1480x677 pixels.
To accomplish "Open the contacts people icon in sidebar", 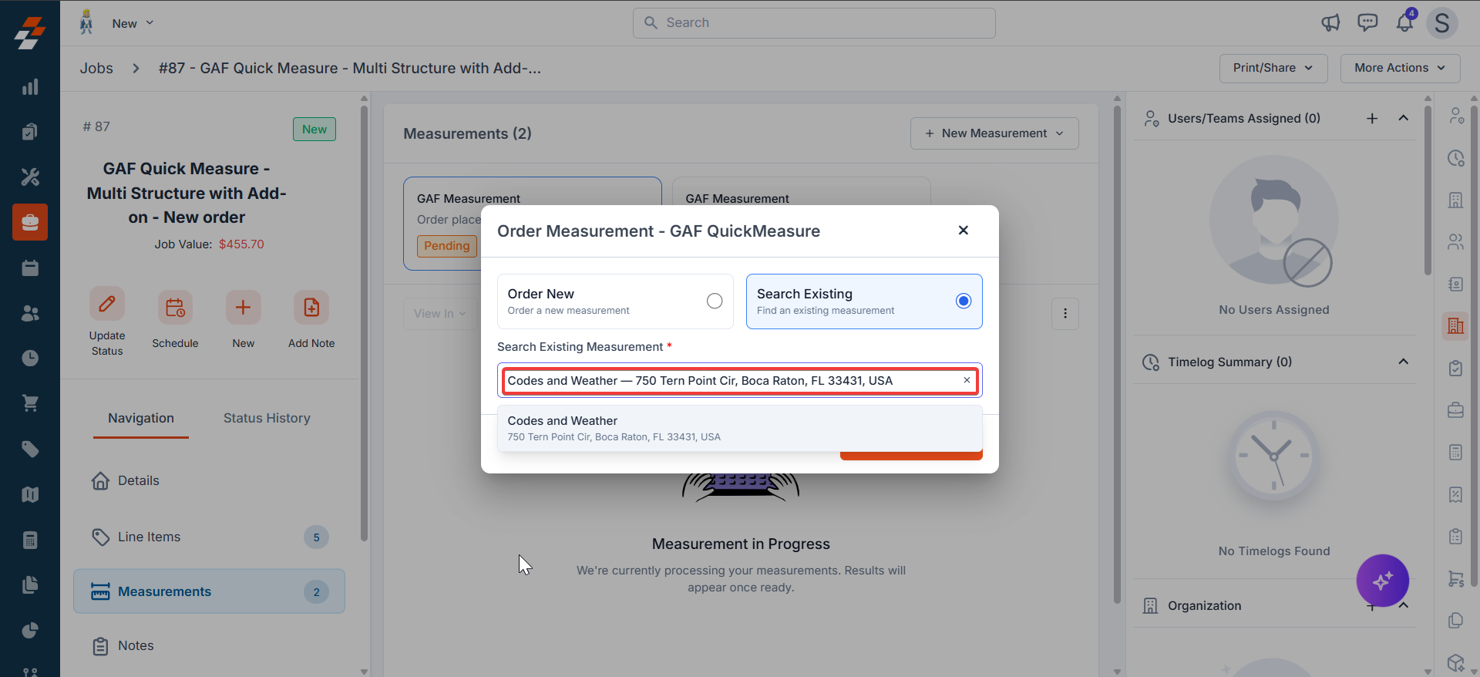I will point(30,313).
